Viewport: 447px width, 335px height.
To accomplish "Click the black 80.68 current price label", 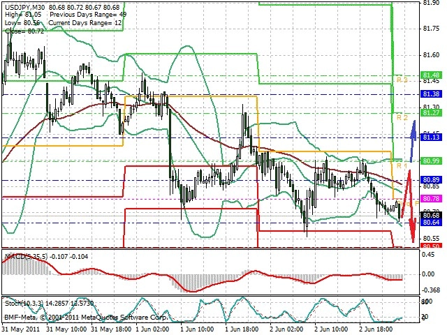I will coord(431,215).
